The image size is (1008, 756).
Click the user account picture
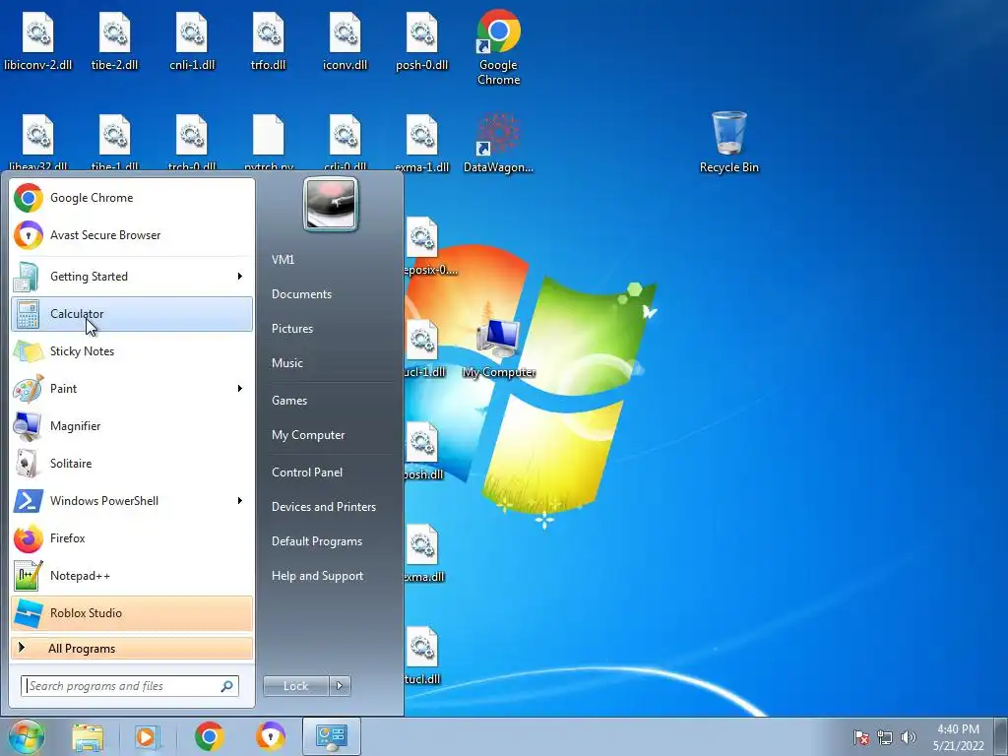pyautogui.click(x=331, y=204)
